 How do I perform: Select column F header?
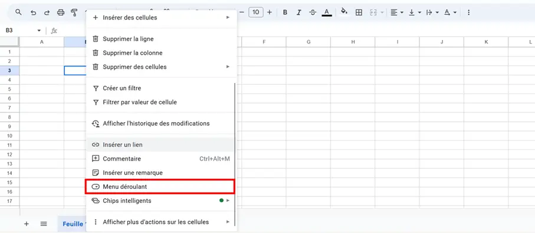(264, 42)
